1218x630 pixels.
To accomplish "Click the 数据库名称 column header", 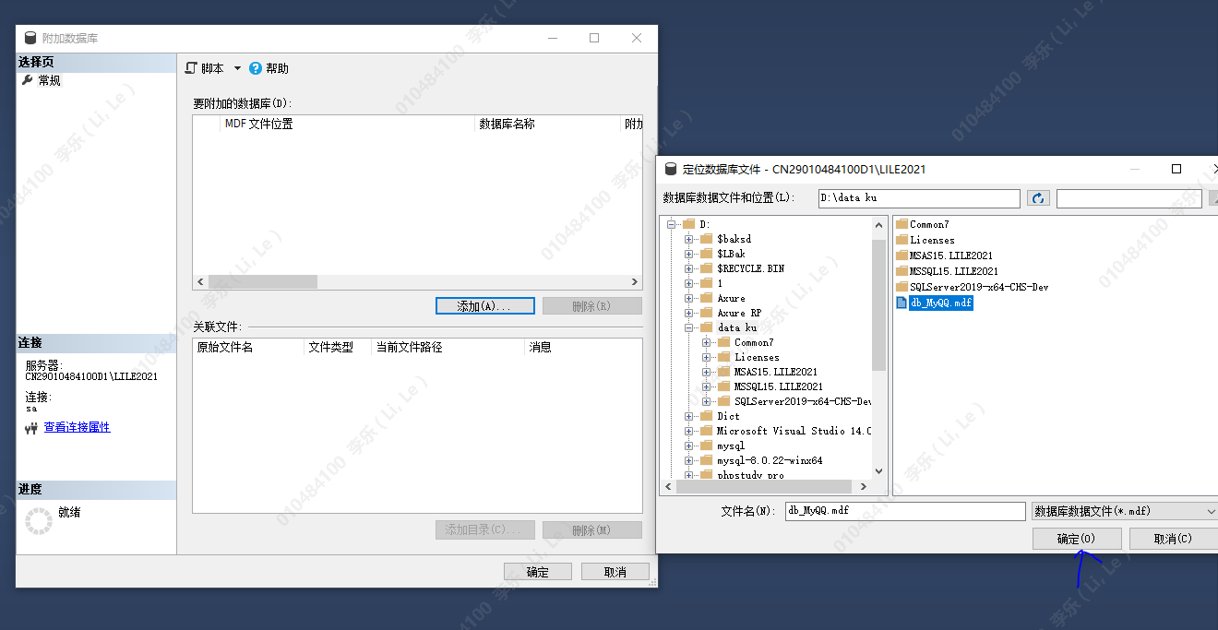I will click(x=548, y=124).
